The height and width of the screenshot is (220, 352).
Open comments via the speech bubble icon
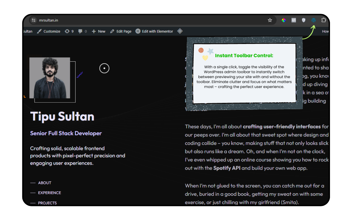coord(81,31)
